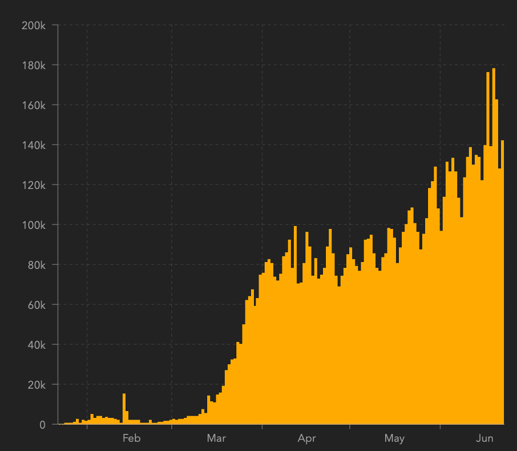Viewport: 517px width, 451px height.
Task: Click the 200k y-axis label
Action: pyautogui.click(x=33, y=25)
